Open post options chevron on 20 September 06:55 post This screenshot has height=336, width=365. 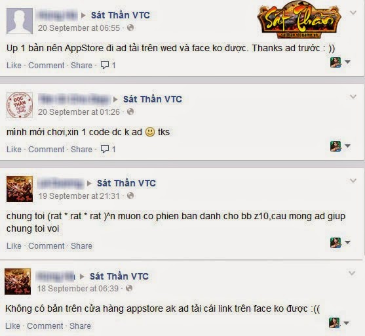tap(353, 12)
